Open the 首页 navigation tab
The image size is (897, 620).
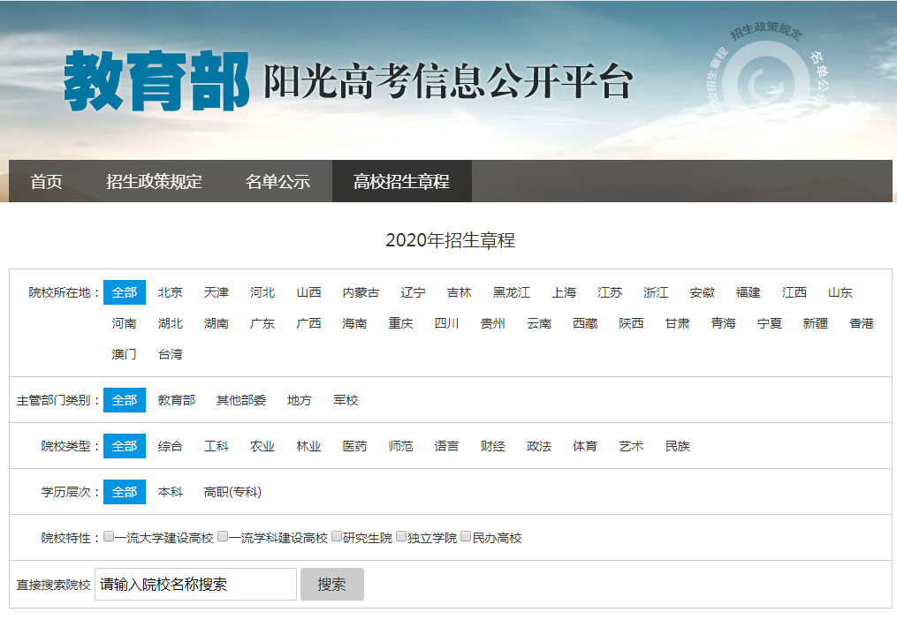(46, 181)
